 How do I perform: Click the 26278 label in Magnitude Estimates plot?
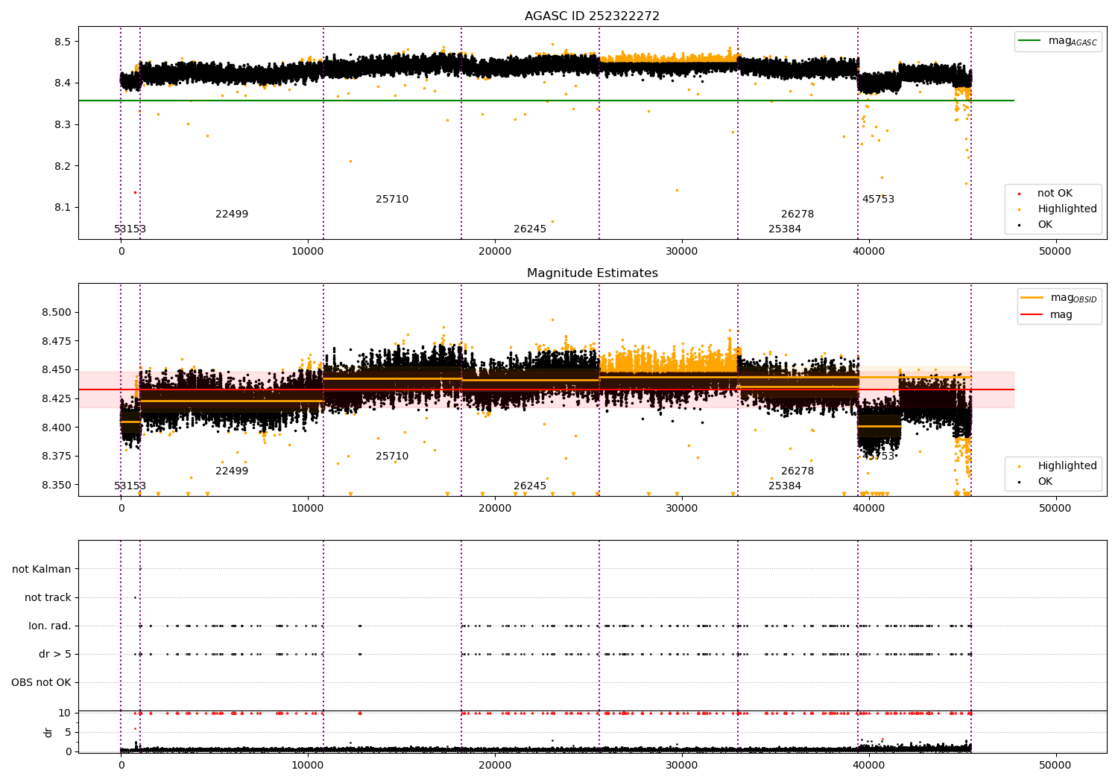coord(798,471)
